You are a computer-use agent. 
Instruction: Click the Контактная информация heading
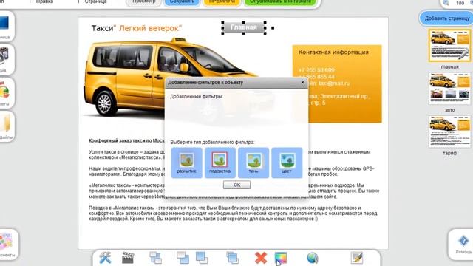click(333, 52)
